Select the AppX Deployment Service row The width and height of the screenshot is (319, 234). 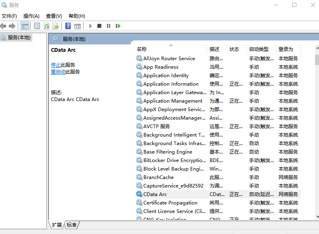click(x=218, y=110)
